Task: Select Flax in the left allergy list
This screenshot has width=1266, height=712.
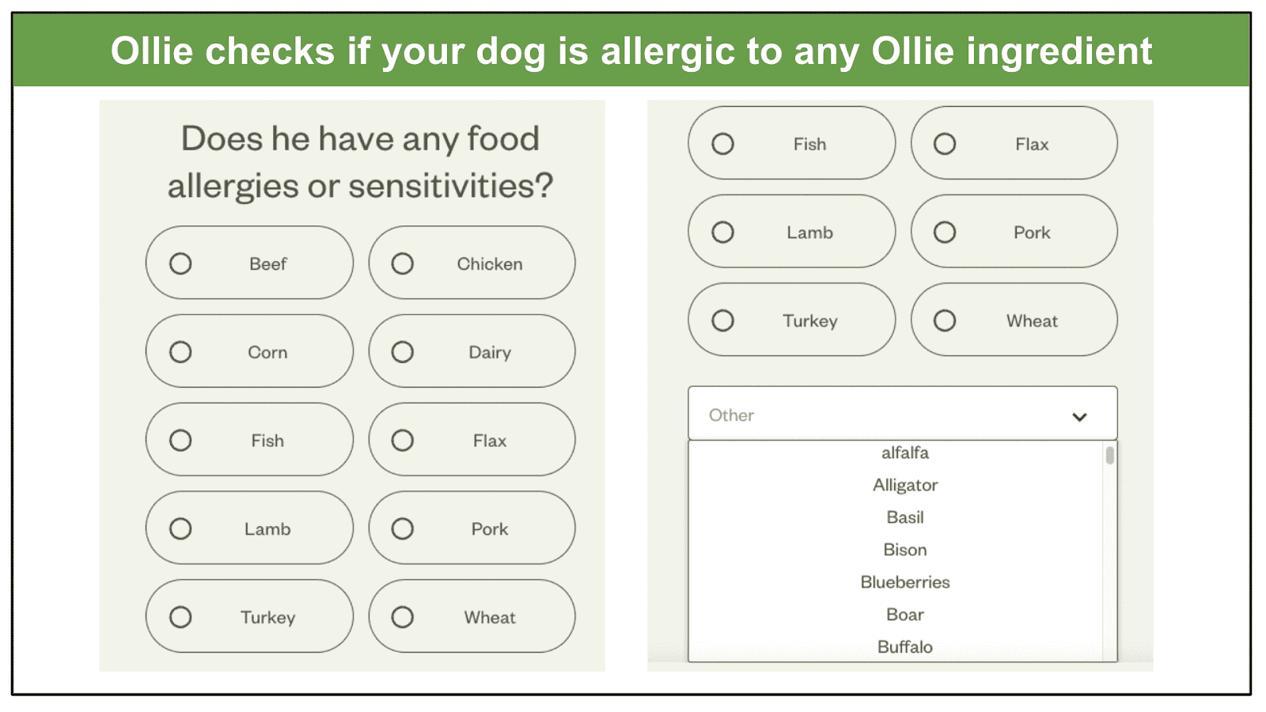Action: (472, 440)
